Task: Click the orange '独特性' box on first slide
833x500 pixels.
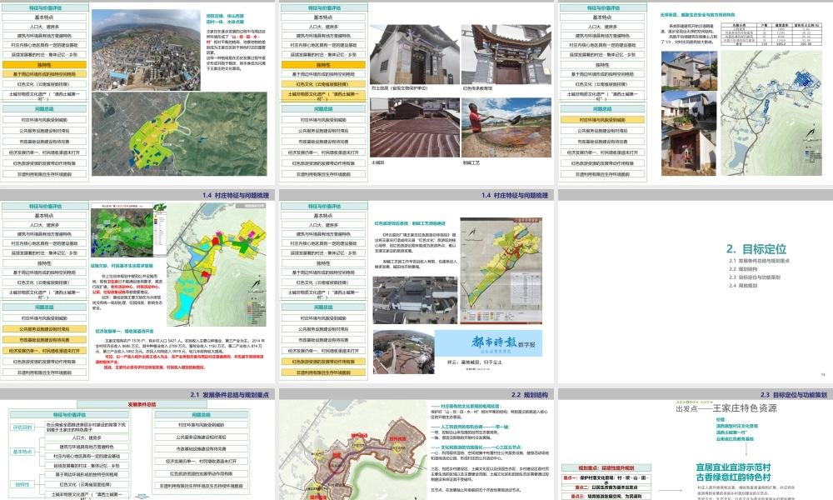Action: click(x=45, y=65)
